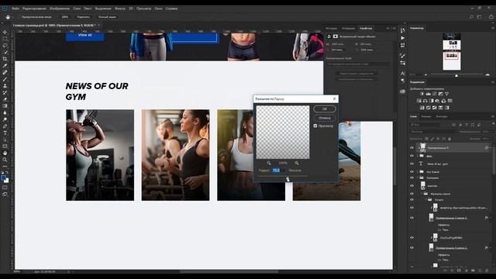Confirm Gaussian Blur with OK

tap(325, 108)
